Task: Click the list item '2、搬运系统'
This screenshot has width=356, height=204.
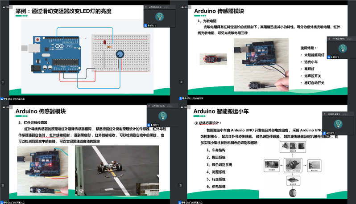Action: coord(215,157)
